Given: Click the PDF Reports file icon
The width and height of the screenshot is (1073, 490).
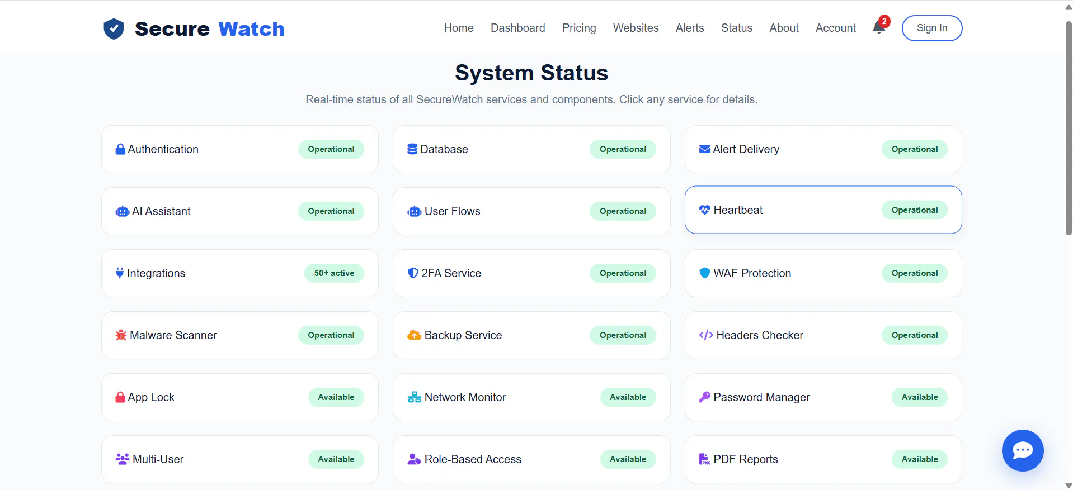Looking at the screenshot, I should pyautogui.click(x=705, y=459).
